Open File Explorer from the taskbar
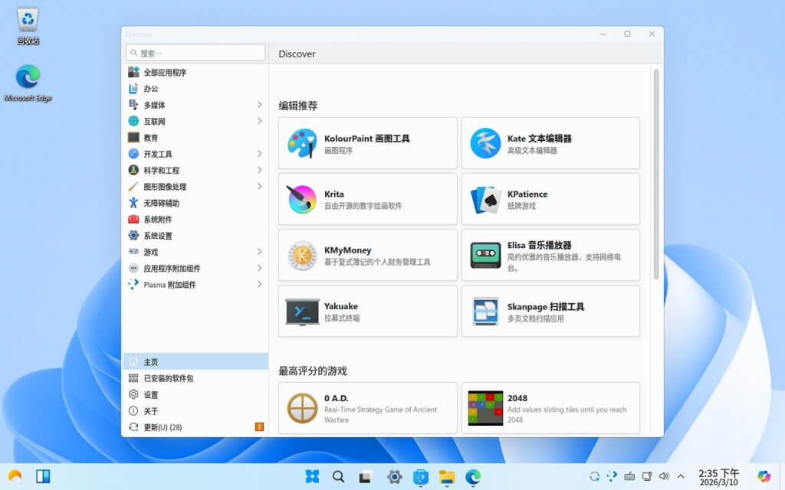Image resolution: width=785 pixels, height=490 pixels. pos(447,477)
